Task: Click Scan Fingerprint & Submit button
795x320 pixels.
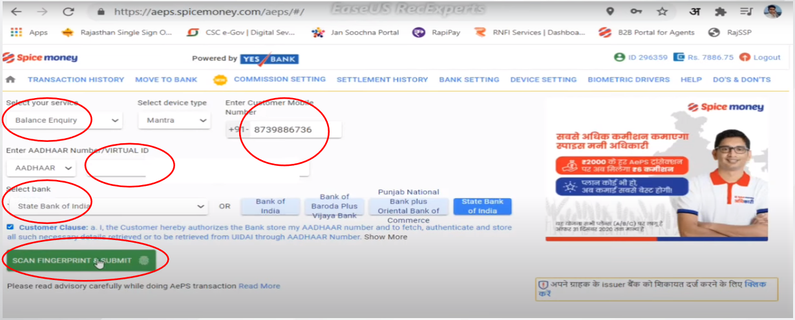Action: click(x=80, y=261)
